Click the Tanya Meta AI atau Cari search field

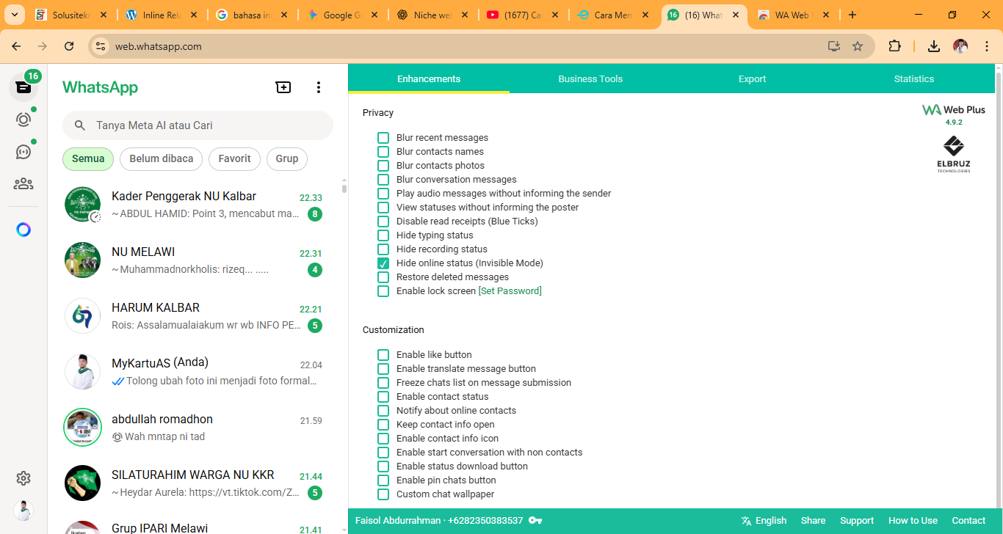(x=197, y=125)
